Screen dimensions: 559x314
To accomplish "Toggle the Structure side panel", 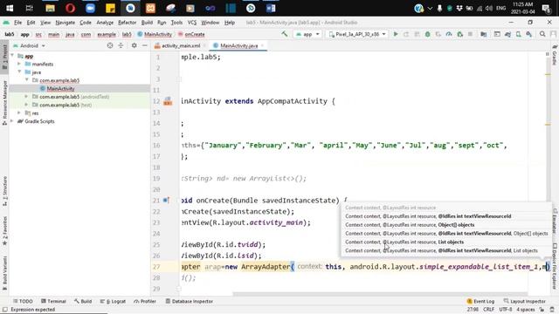I will (4, 191).
